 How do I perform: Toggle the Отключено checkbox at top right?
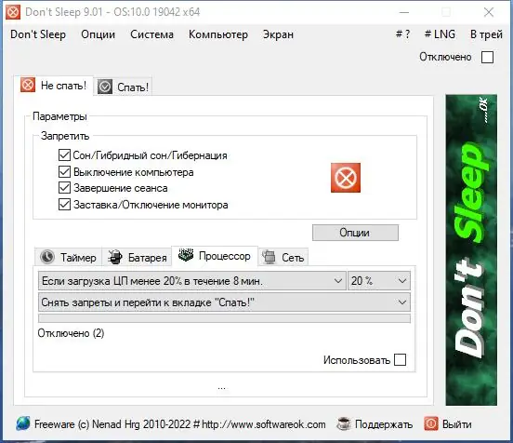coord(488,57)
